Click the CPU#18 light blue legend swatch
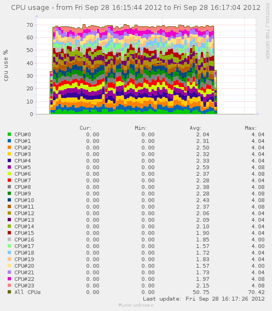272x311 pixels. pos(9,252)
